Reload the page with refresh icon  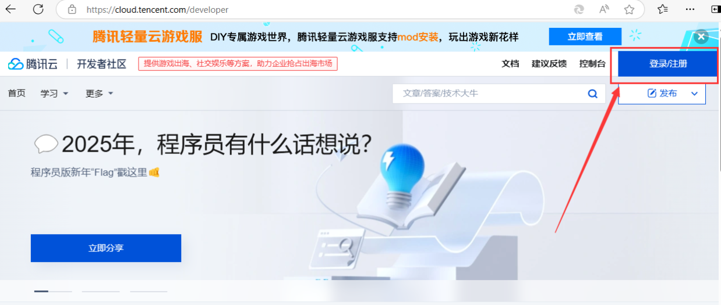coord(38,9)
